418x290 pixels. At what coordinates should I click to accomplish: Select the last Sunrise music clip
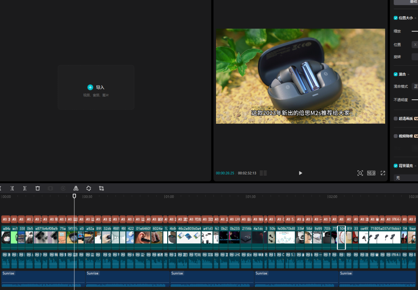377,279
